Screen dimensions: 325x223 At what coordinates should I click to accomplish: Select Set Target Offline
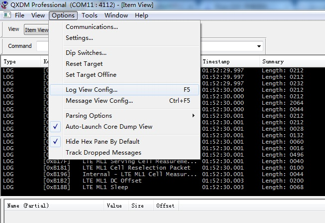coord(124,75)
